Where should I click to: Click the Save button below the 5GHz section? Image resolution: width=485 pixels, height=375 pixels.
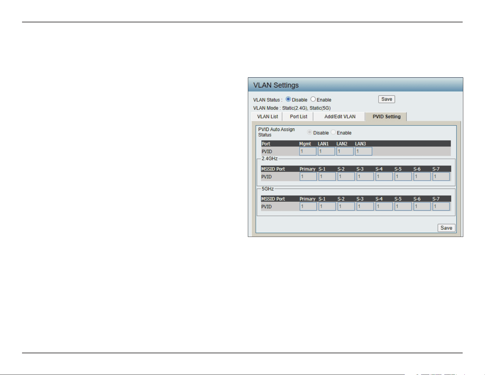[x=446, y=228]
